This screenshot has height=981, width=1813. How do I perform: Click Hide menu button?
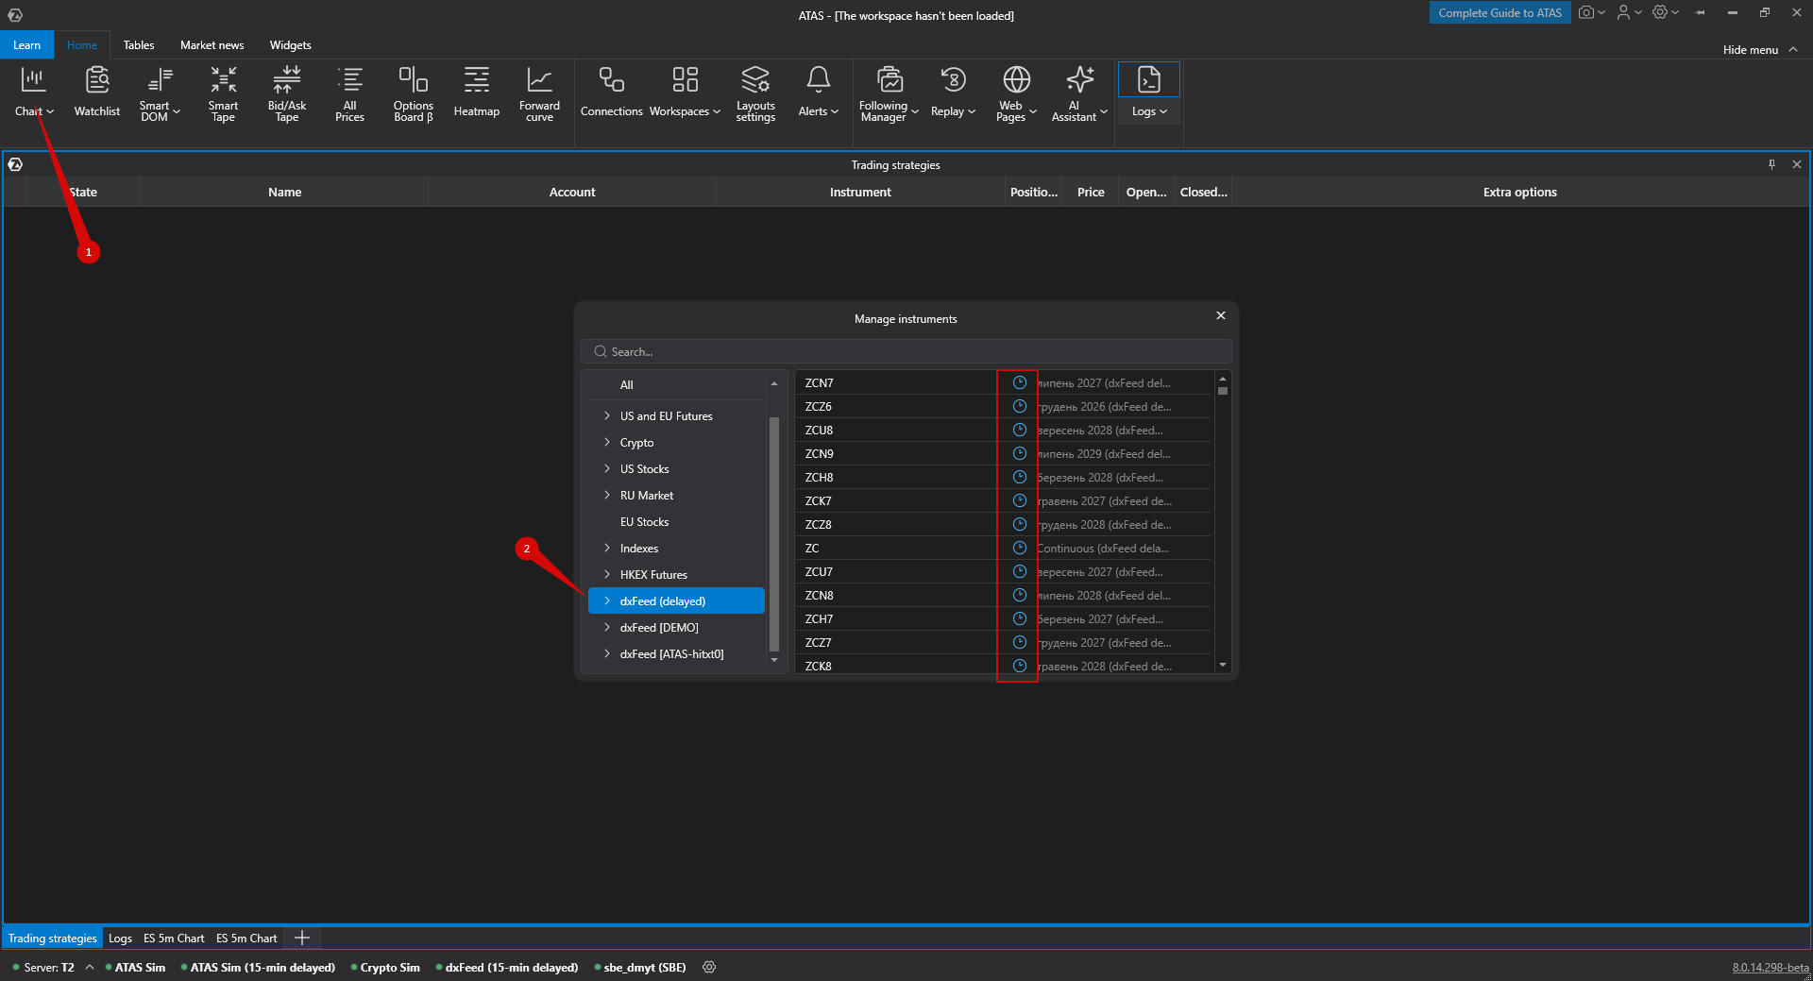[1760, 49]
